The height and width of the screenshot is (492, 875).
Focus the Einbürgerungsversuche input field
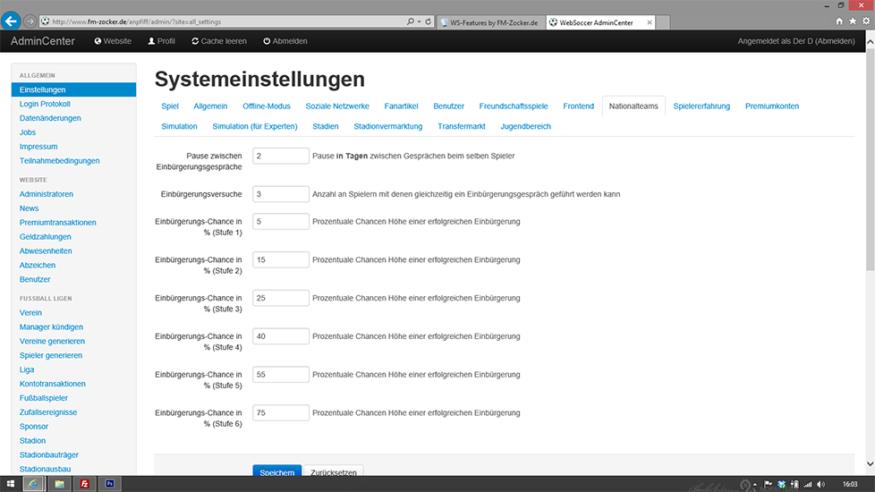[x=281, y=194]
